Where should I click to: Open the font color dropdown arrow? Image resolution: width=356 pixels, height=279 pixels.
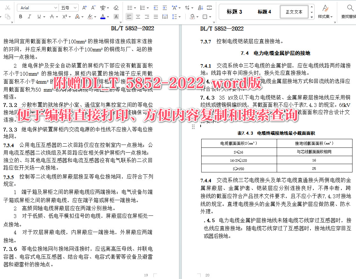(x=108, y=17)
